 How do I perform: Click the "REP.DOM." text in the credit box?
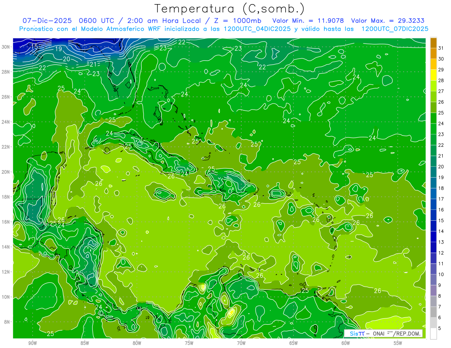(409, 333)
